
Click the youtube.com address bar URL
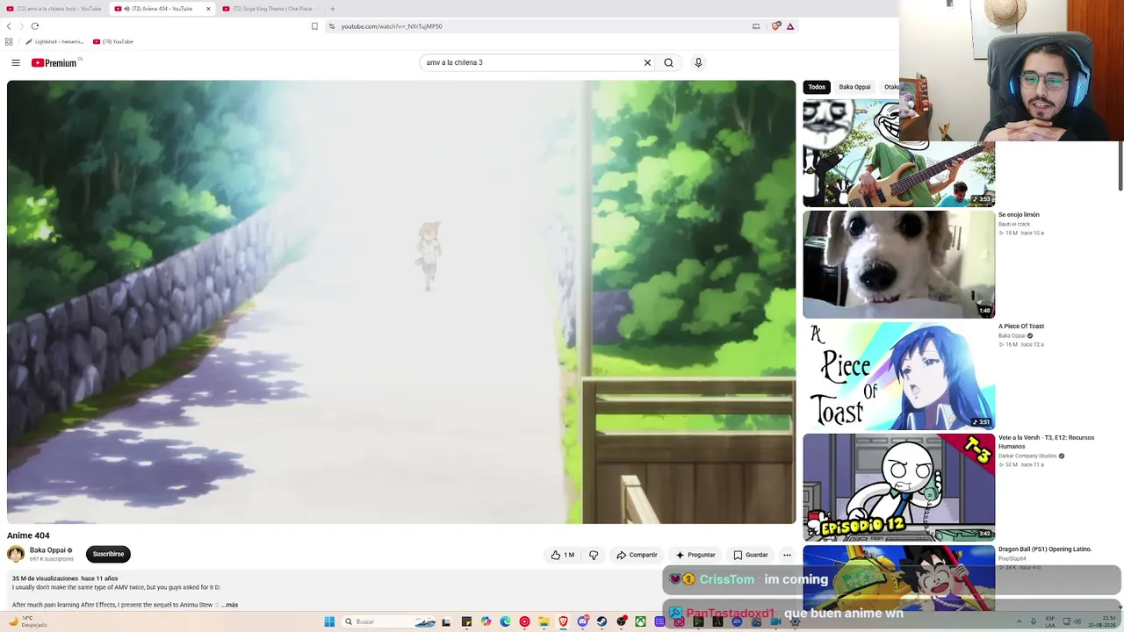(x=392, y=26)
